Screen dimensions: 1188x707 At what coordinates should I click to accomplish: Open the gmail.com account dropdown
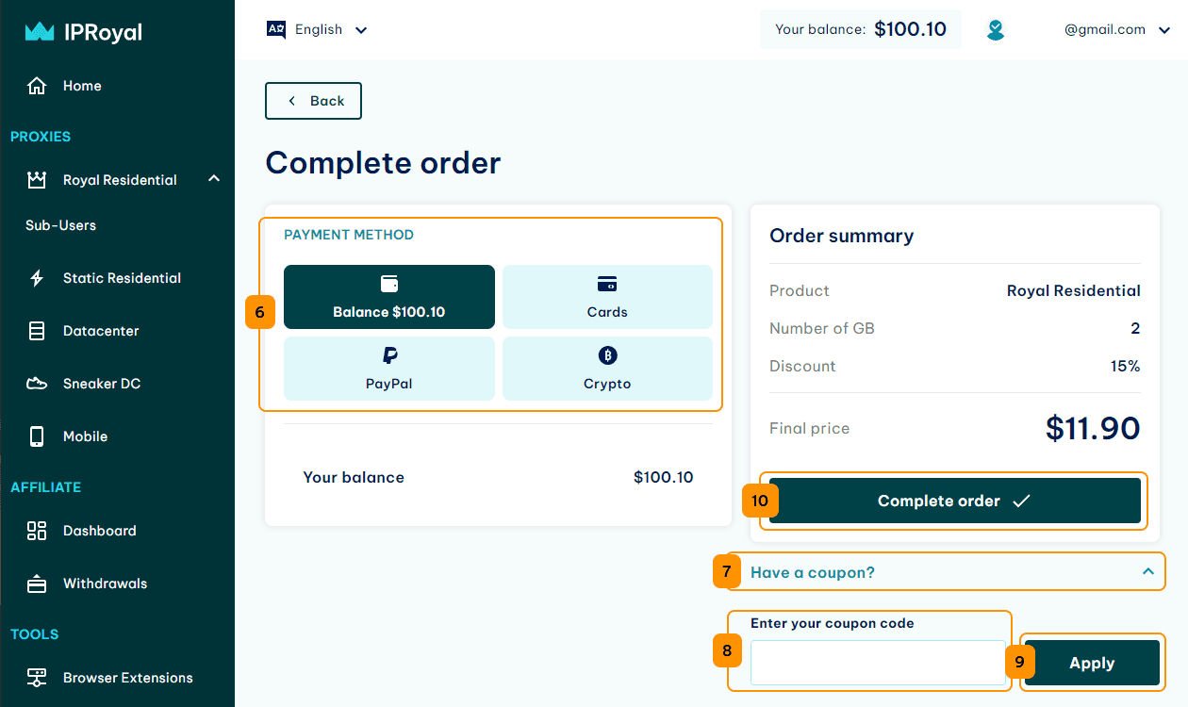pyautogui.click(x=1104, y=30)
